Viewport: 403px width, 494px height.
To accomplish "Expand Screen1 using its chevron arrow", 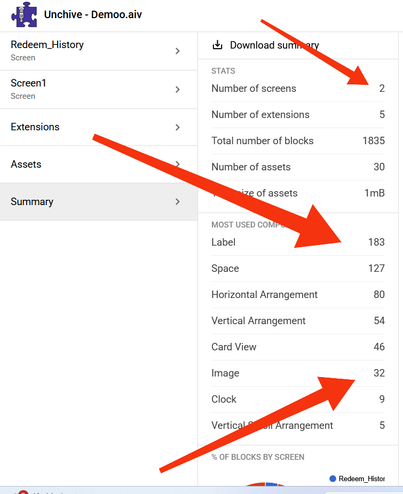I will [x=178, y=90].
